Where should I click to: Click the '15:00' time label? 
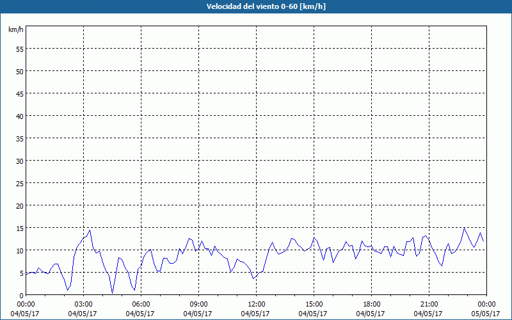pos(314,305)
